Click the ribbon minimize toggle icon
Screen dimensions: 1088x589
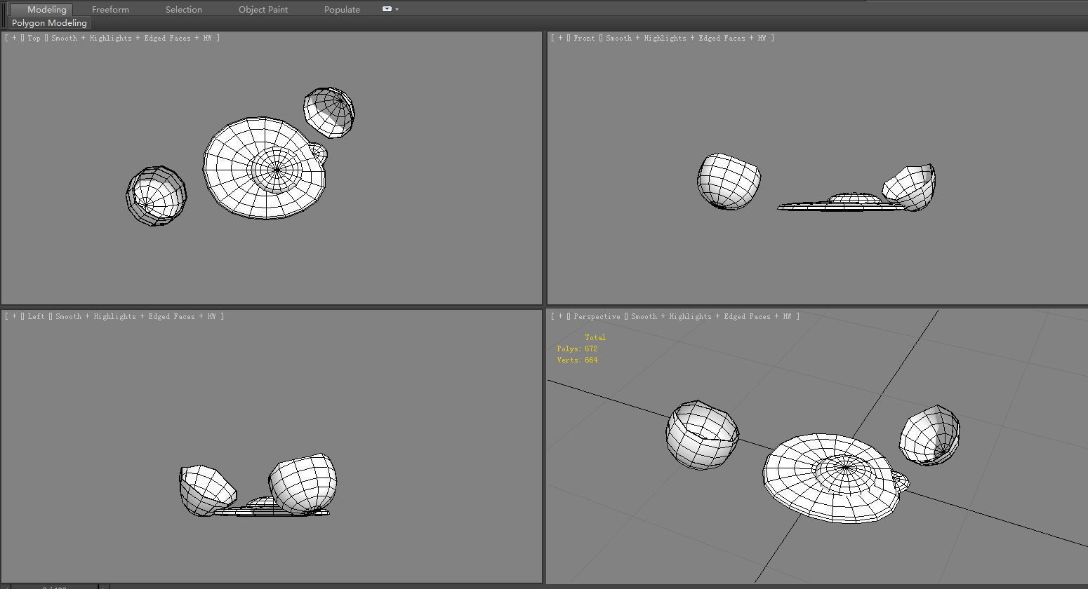point(387,9)
